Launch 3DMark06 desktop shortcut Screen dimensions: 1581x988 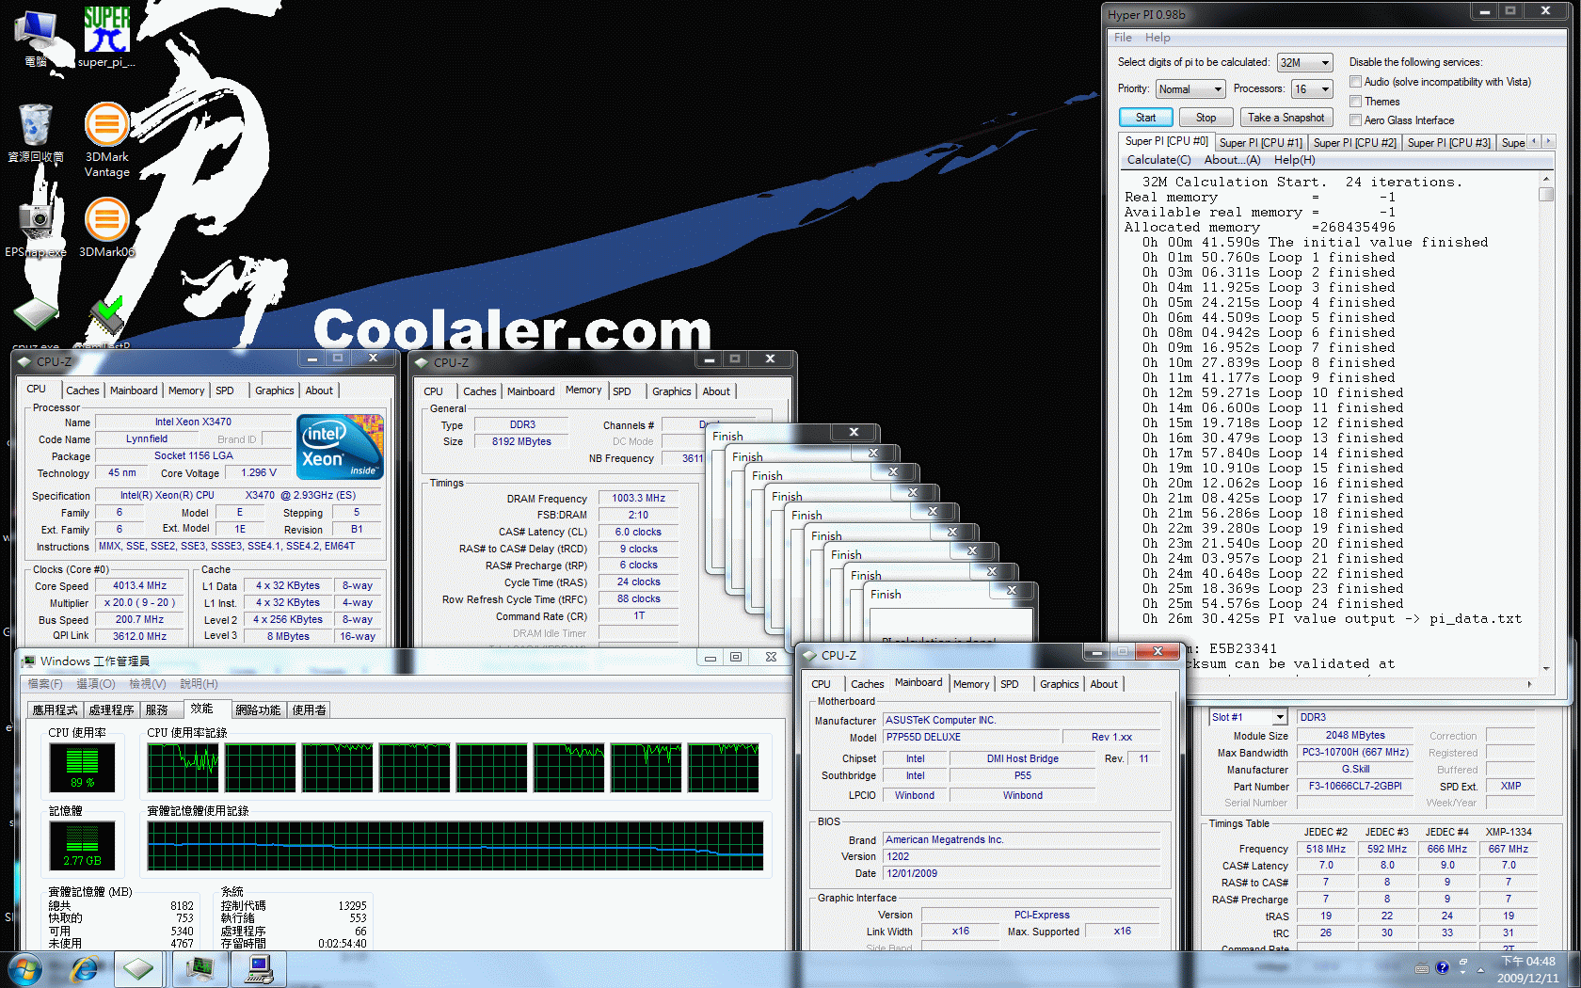107,227
